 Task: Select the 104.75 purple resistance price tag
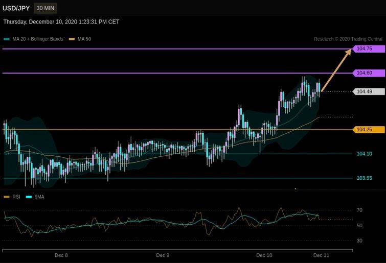coord(369,49)
